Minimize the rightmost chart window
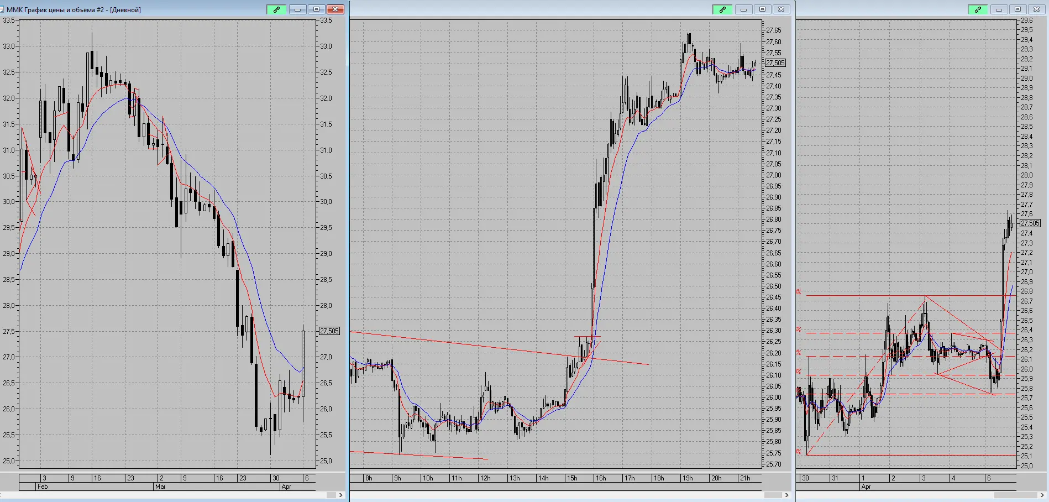This screenshot has height=502, width=1049. pyautogui.click(x=999, y=9)
